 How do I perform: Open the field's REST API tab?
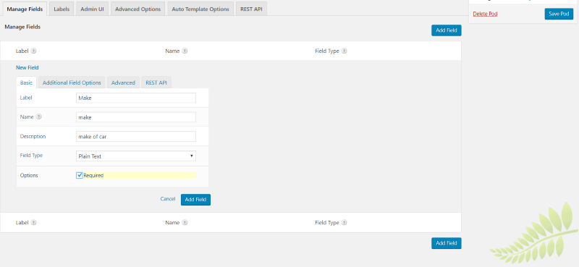pos(156,82)
